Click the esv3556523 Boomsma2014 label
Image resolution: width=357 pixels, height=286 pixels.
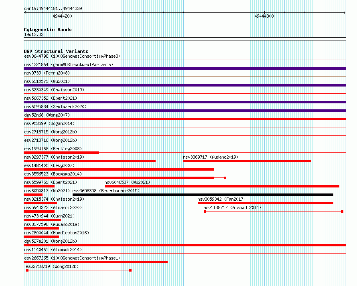(53, 174)
